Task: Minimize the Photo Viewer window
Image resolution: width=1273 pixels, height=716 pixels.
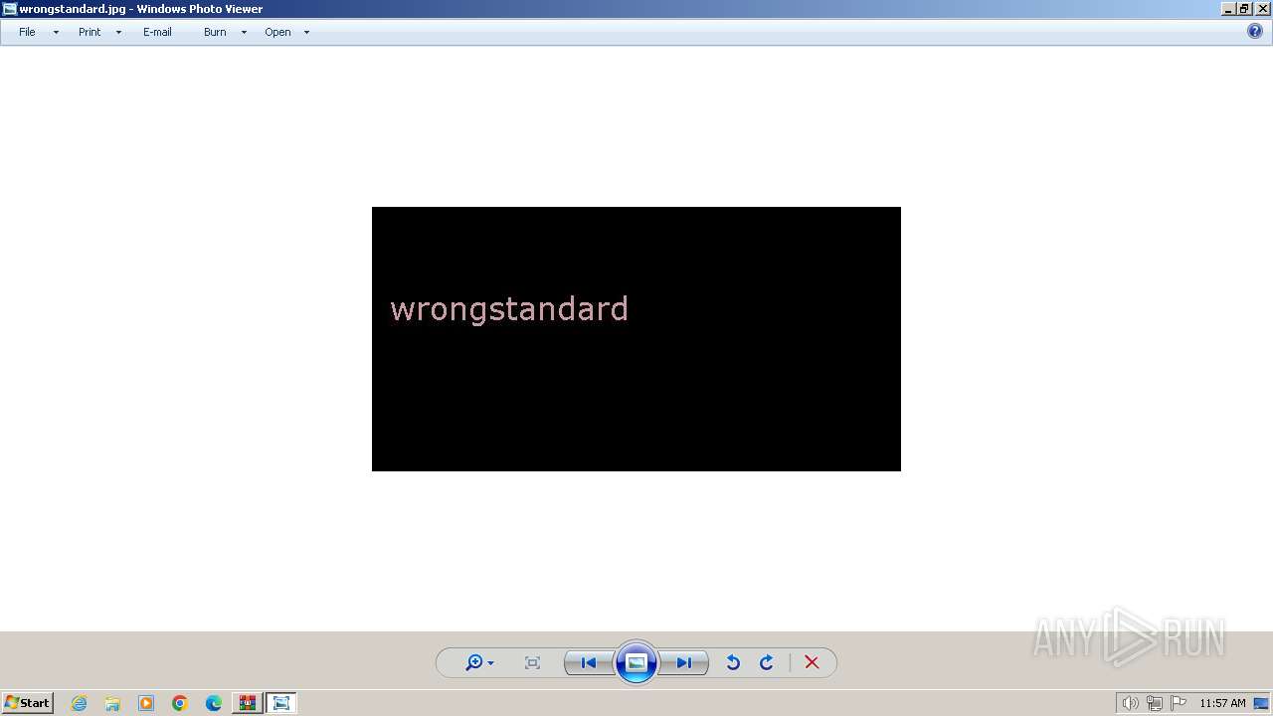Action: pos(1228,9)
